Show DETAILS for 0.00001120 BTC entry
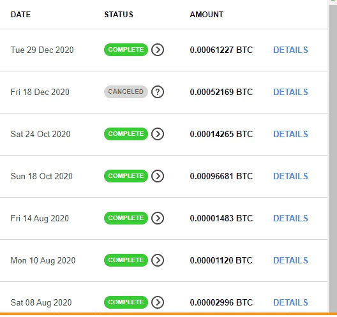Image resolution: width=337 pixels, height=317 pixels. click(x=290, y=260)
